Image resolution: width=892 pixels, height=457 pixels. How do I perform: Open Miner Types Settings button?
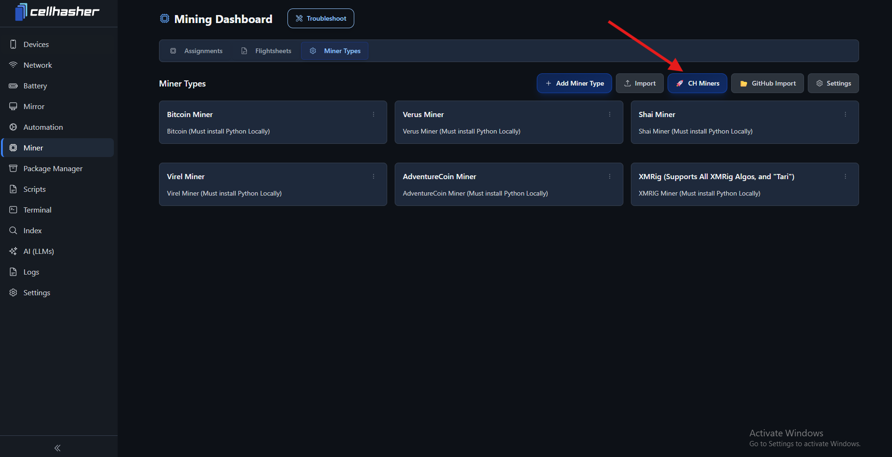pos(833,83)
